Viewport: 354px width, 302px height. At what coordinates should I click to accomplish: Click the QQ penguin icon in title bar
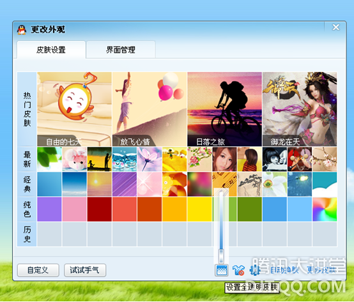point(22,30)
